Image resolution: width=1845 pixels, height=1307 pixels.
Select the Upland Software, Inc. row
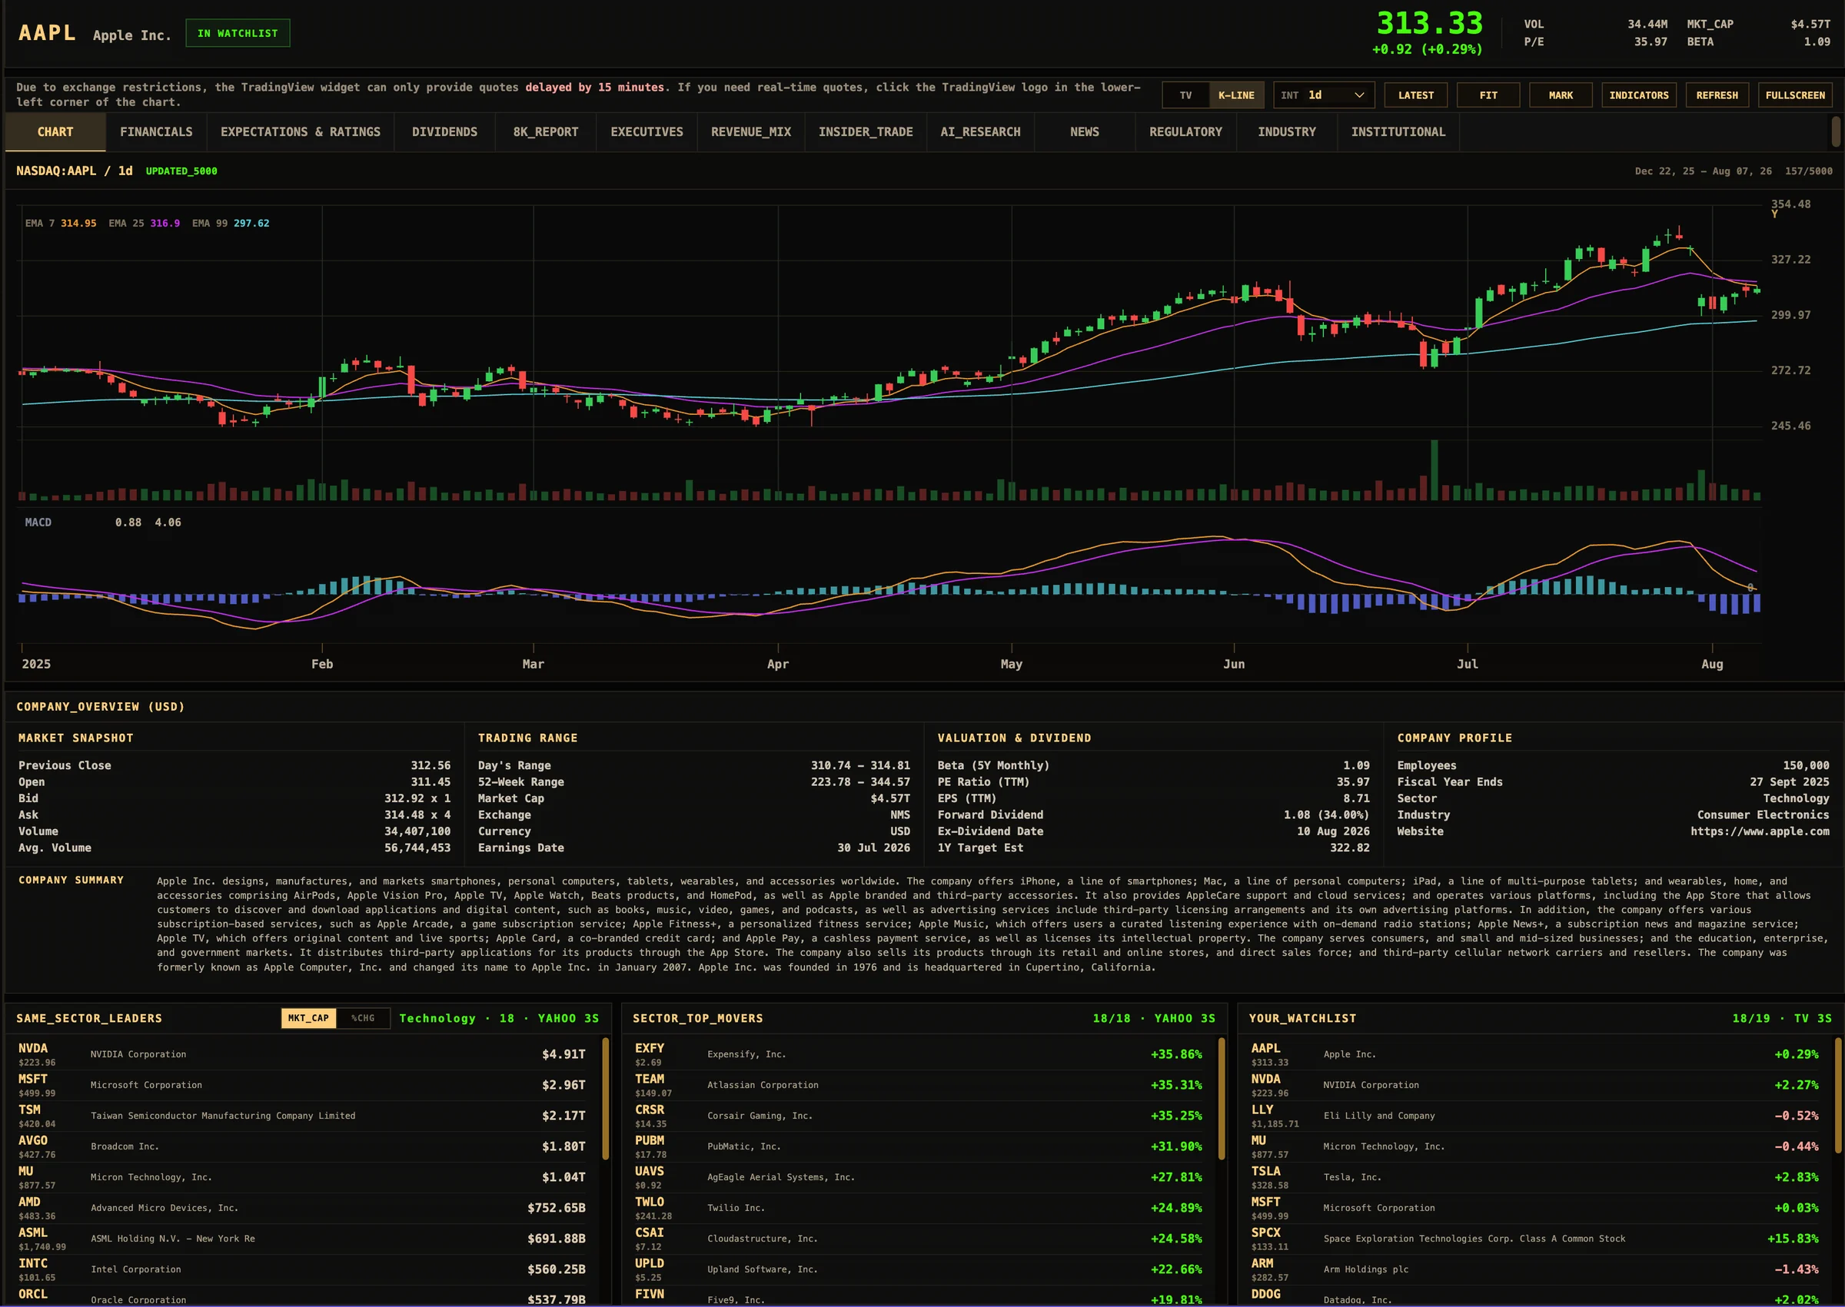[x=919, y=1269]
